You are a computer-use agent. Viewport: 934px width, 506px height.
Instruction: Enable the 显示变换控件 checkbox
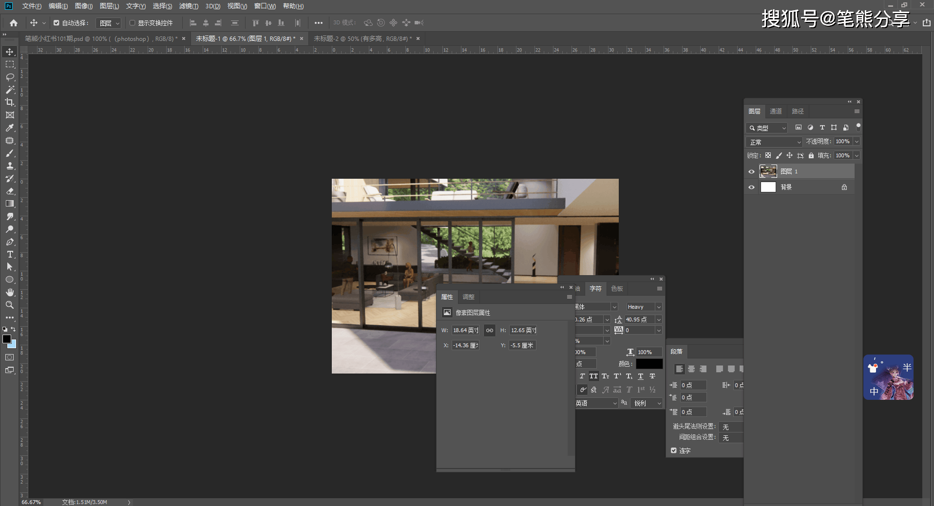click(x=132, y=23)
